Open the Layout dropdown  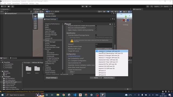click(168, 6)
